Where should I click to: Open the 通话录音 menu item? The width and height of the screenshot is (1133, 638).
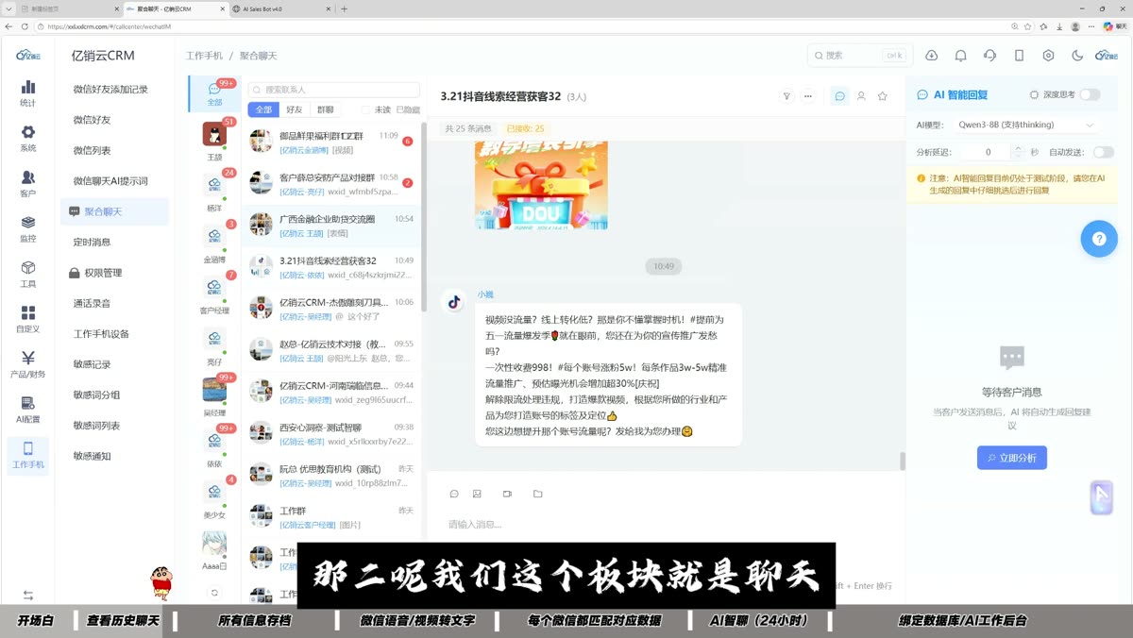[93, 303]
